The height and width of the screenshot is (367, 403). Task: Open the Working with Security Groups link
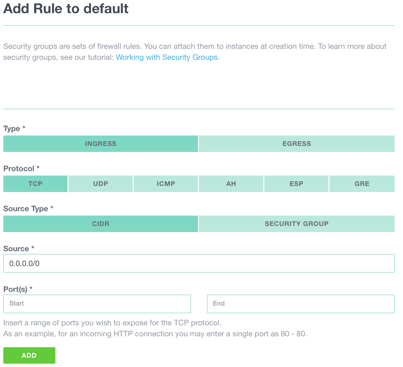pyautogui.click(x=168, y=57)
